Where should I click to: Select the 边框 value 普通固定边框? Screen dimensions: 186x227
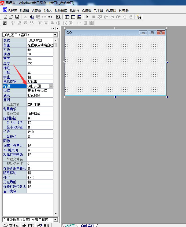(x=40, y=91)
